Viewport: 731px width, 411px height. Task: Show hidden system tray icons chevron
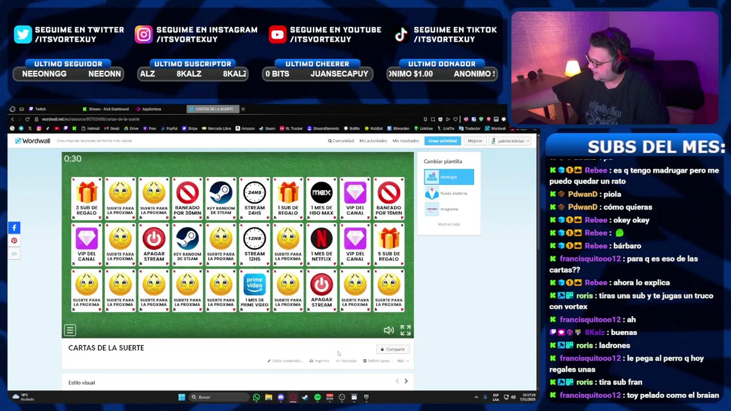(476, 397)
